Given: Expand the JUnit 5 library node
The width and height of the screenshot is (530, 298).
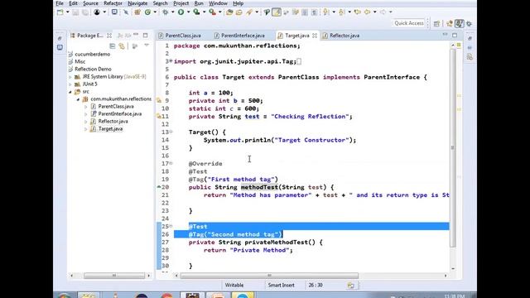Looking at the screenshot, I should click(70, 84).
